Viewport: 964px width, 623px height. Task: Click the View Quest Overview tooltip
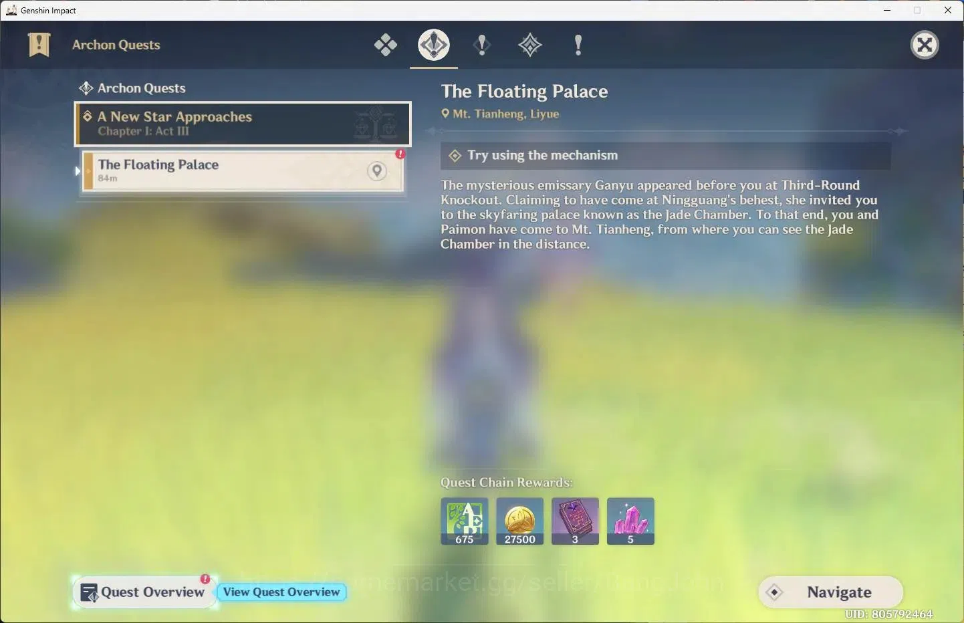coord(281,592)
